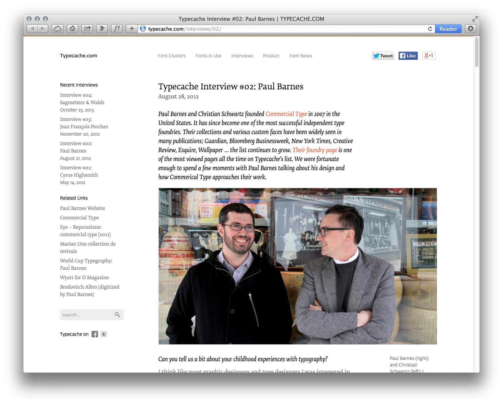Screen dimensions: 503x405
Task: Follow the 'Their foundry page' link
Action: click(x=315, y=150)
